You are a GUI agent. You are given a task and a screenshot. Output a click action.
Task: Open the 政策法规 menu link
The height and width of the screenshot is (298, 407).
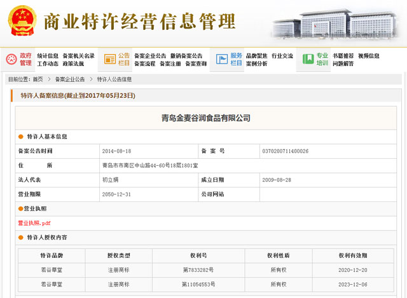pyautogui.click(x=73, y=64)
